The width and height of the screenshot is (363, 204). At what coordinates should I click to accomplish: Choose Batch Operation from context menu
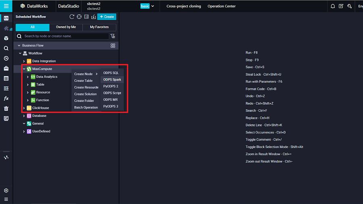(x=86, y=108)
